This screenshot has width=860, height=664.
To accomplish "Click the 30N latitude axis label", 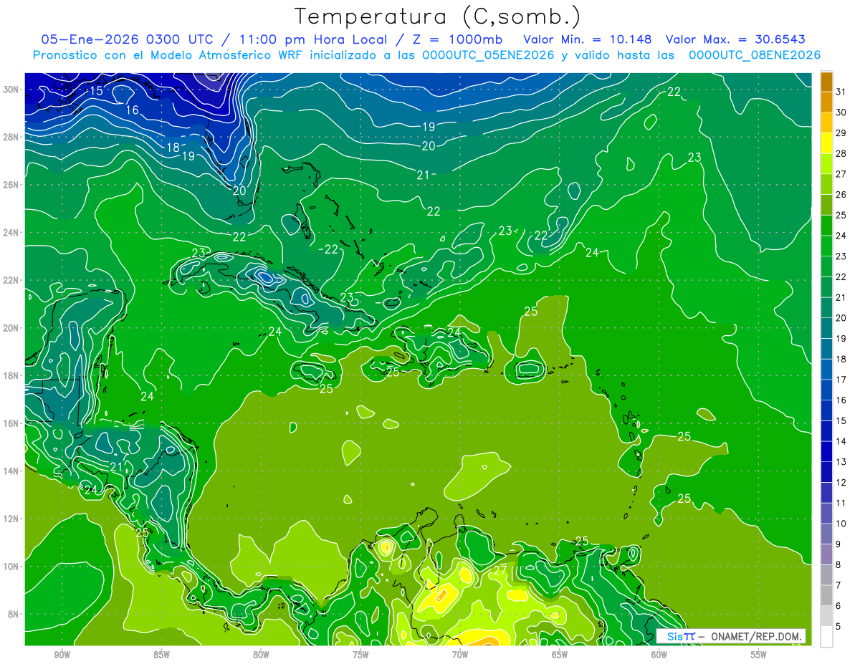I will 12,90.
